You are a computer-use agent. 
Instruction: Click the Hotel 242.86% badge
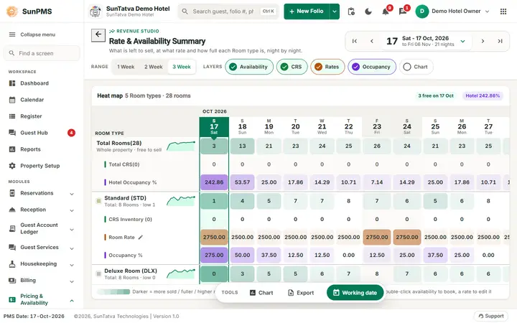point(483,96)
